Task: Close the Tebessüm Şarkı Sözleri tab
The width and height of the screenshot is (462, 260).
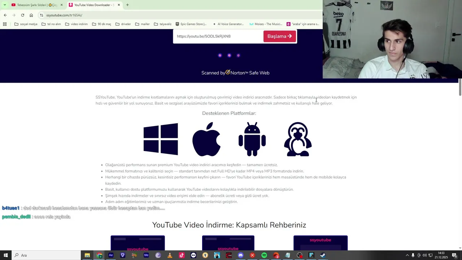Action: (61, 5)
